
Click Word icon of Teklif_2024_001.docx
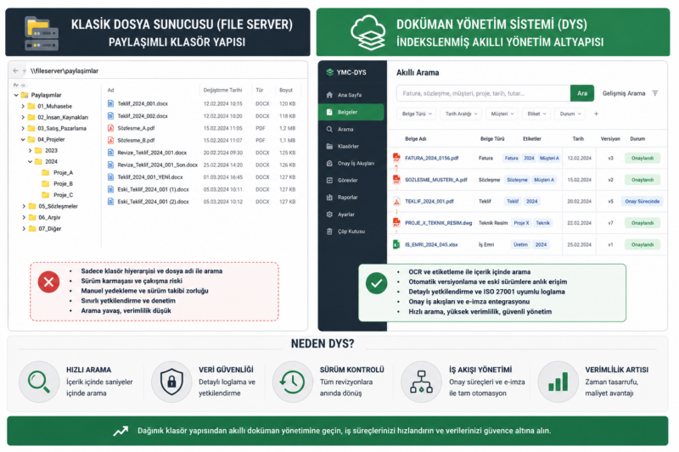point(111,103)
